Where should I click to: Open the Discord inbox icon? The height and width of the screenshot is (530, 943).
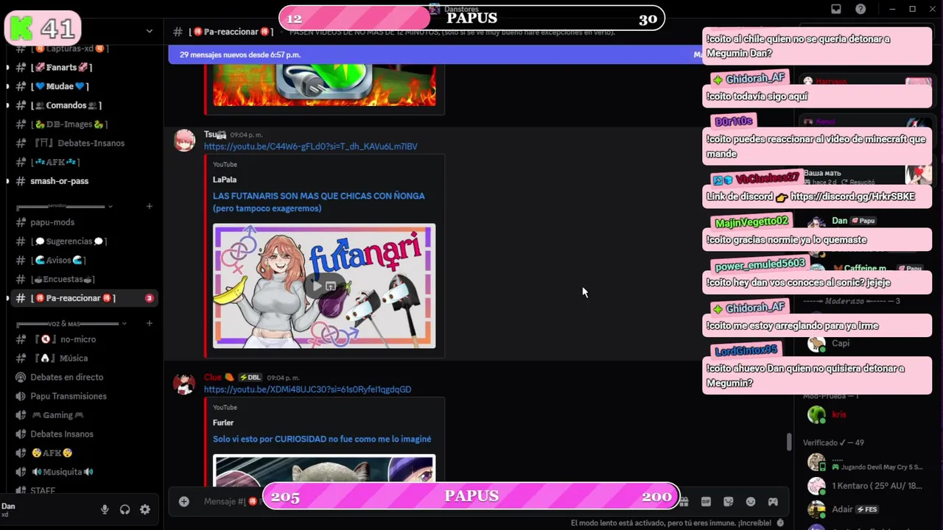[x=836, y=9]
